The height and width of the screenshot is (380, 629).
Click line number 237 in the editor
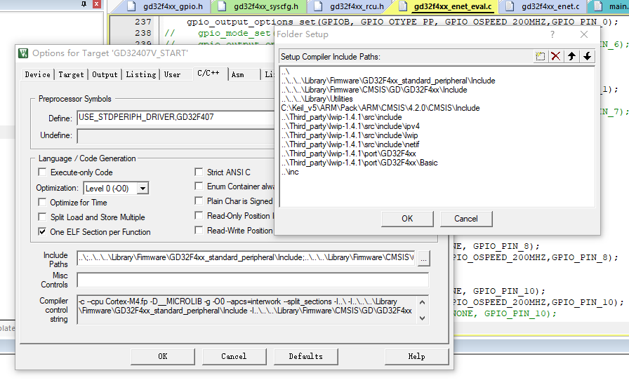coord(143,22)
